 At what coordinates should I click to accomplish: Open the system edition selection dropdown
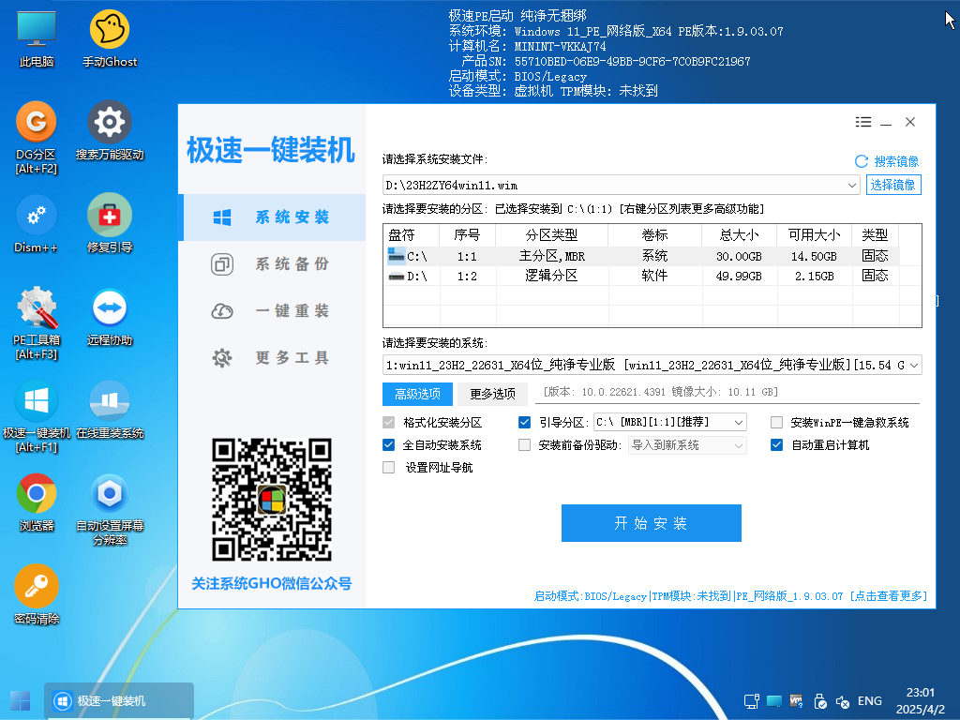pyautogui.click(x=913, y=366)
